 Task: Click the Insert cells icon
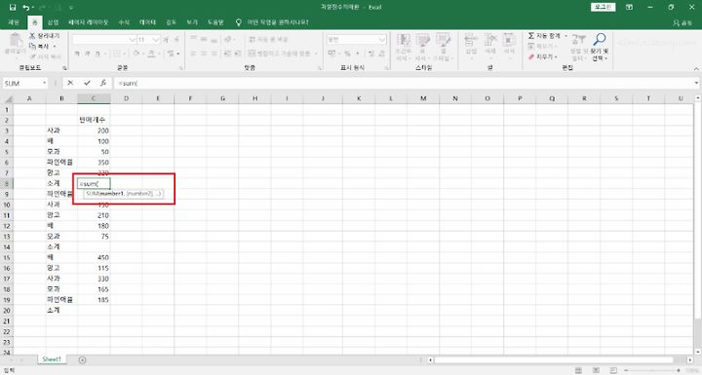(471, 40)
